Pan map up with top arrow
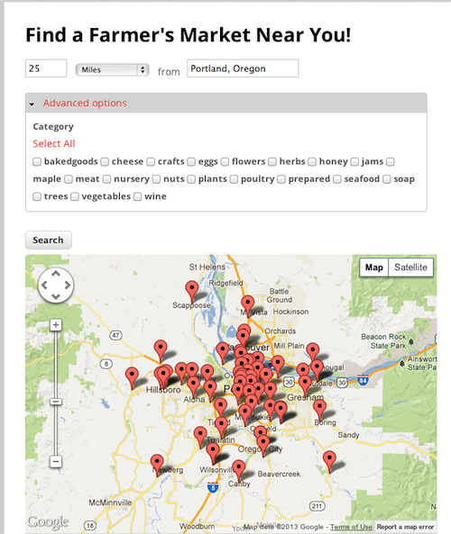Viewport: 451px width, 534px height. click(56, 274)
